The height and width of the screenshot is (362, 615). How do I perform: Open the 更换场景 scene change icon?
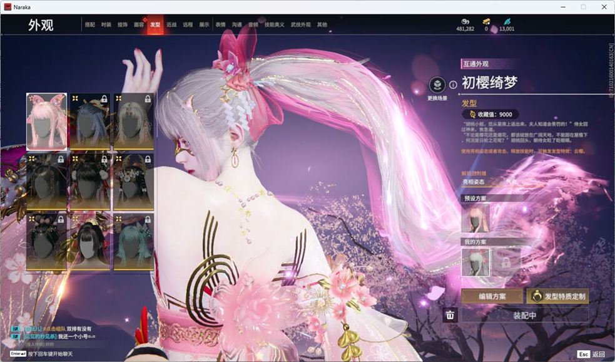tap(437, 85)
